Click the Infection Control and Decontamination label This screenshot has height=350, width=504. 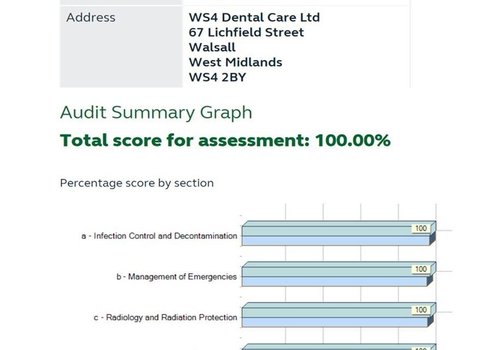[x=159, y=236]
